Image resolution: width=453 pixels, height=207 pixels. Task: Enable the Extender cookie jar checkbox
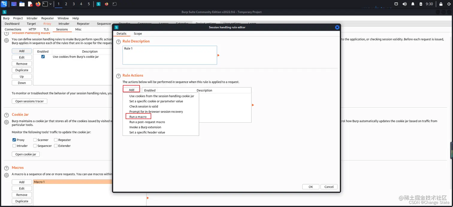(x=56, y=146)
